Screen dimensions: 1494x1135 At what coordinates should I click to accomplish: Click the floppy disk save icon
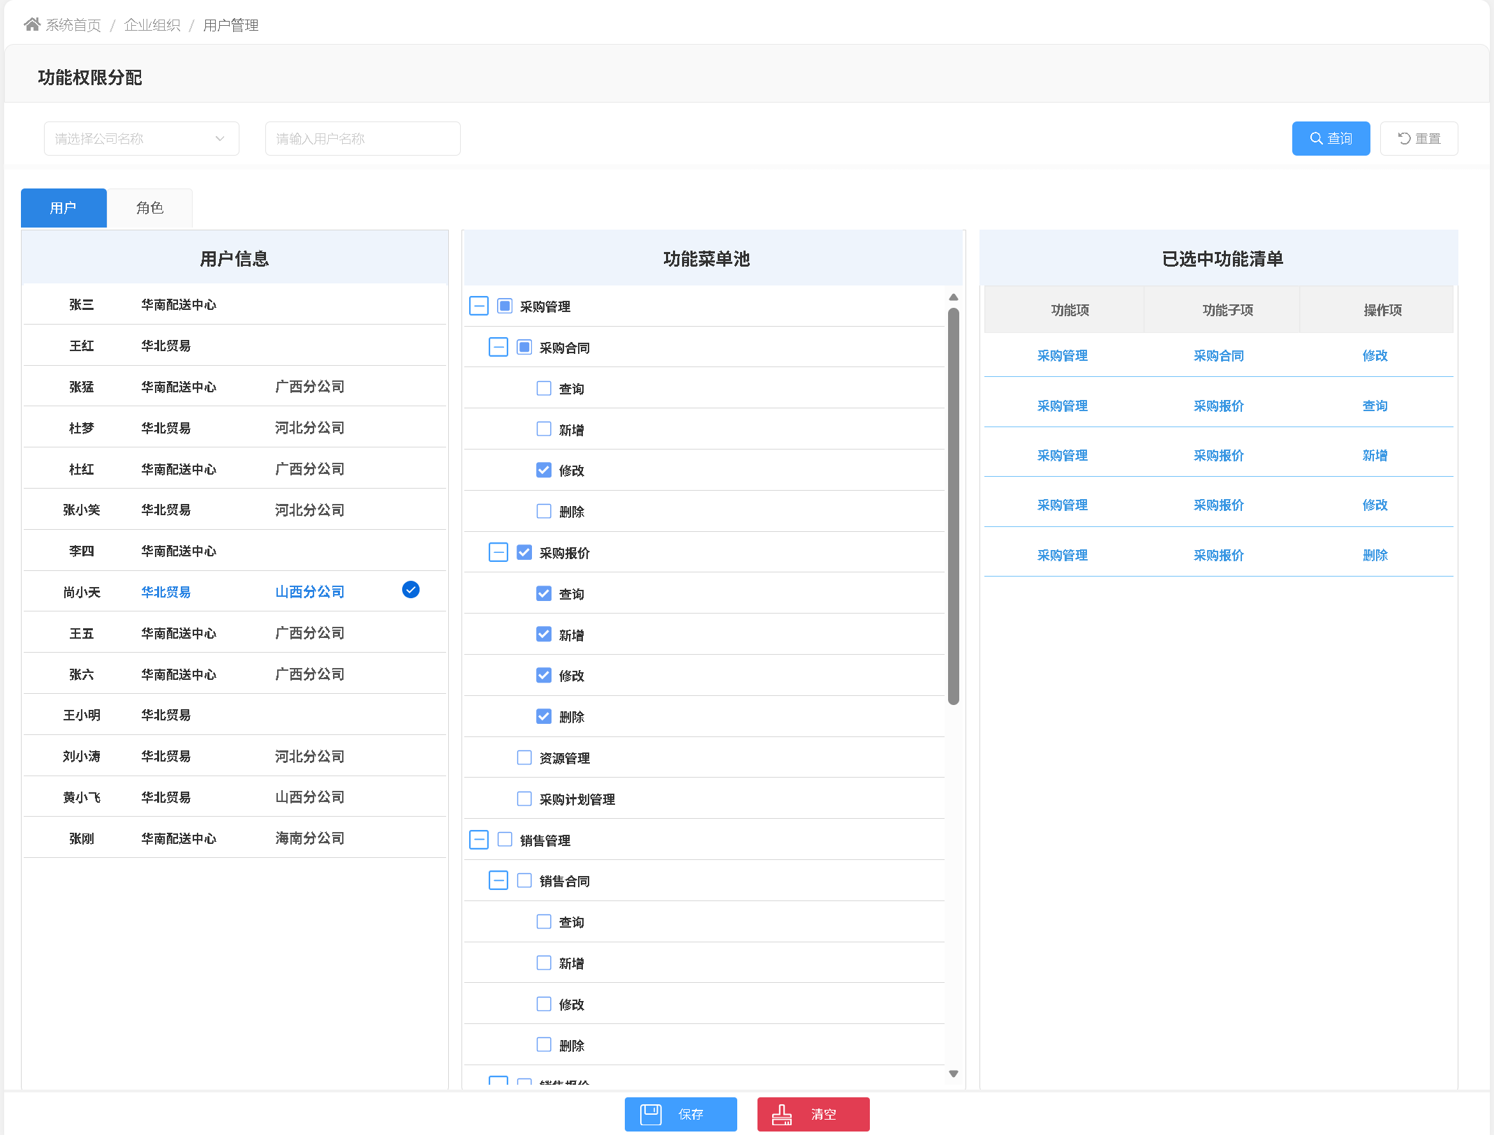[x=651, y=1114]
